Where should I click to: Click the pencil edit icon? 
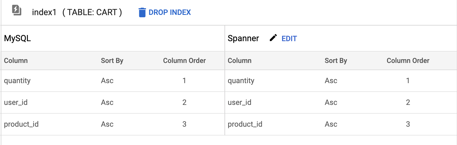pyautogui.click(x=273, y=38)
